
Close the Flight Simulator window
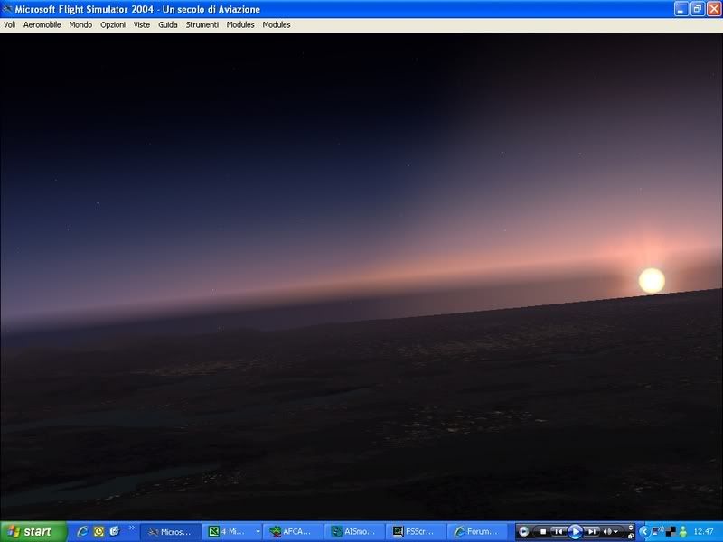pyautogui.click(x=714, y=9)
